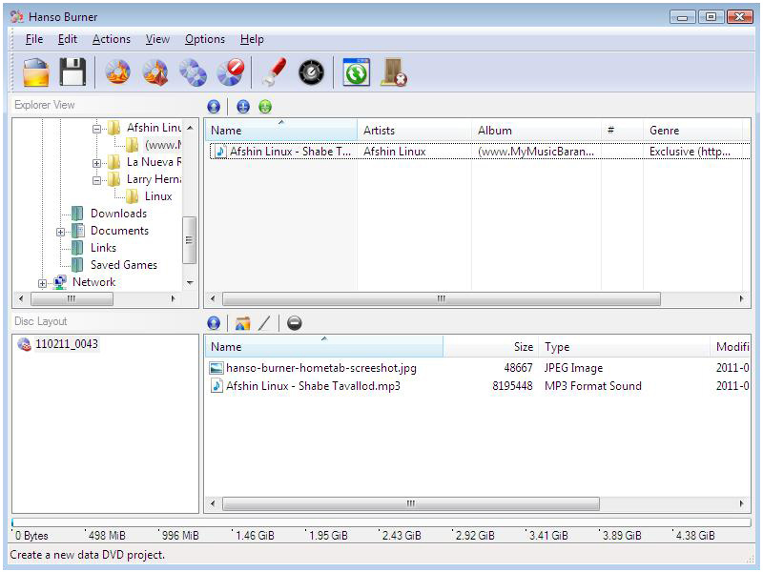This screenshot has height=572, width=763.
Task: Select the Downloads folder in tree
Action: 118,214
